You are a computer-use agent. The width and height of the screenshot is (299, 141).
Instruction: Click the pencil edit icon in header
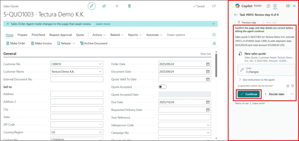pyautogui.click(x=92, y=6)
